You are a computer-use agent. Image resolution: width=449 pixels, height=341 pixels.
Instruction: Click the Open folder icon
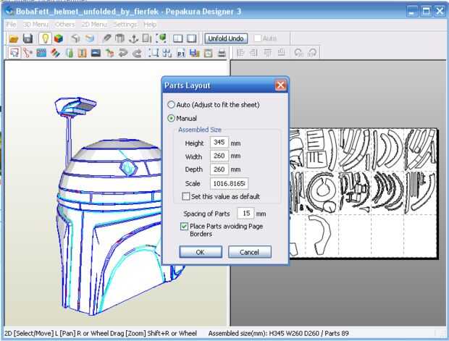point(14,38)
